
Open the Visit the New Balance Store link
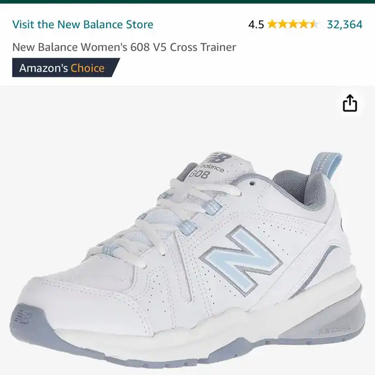tap(83, 25)
